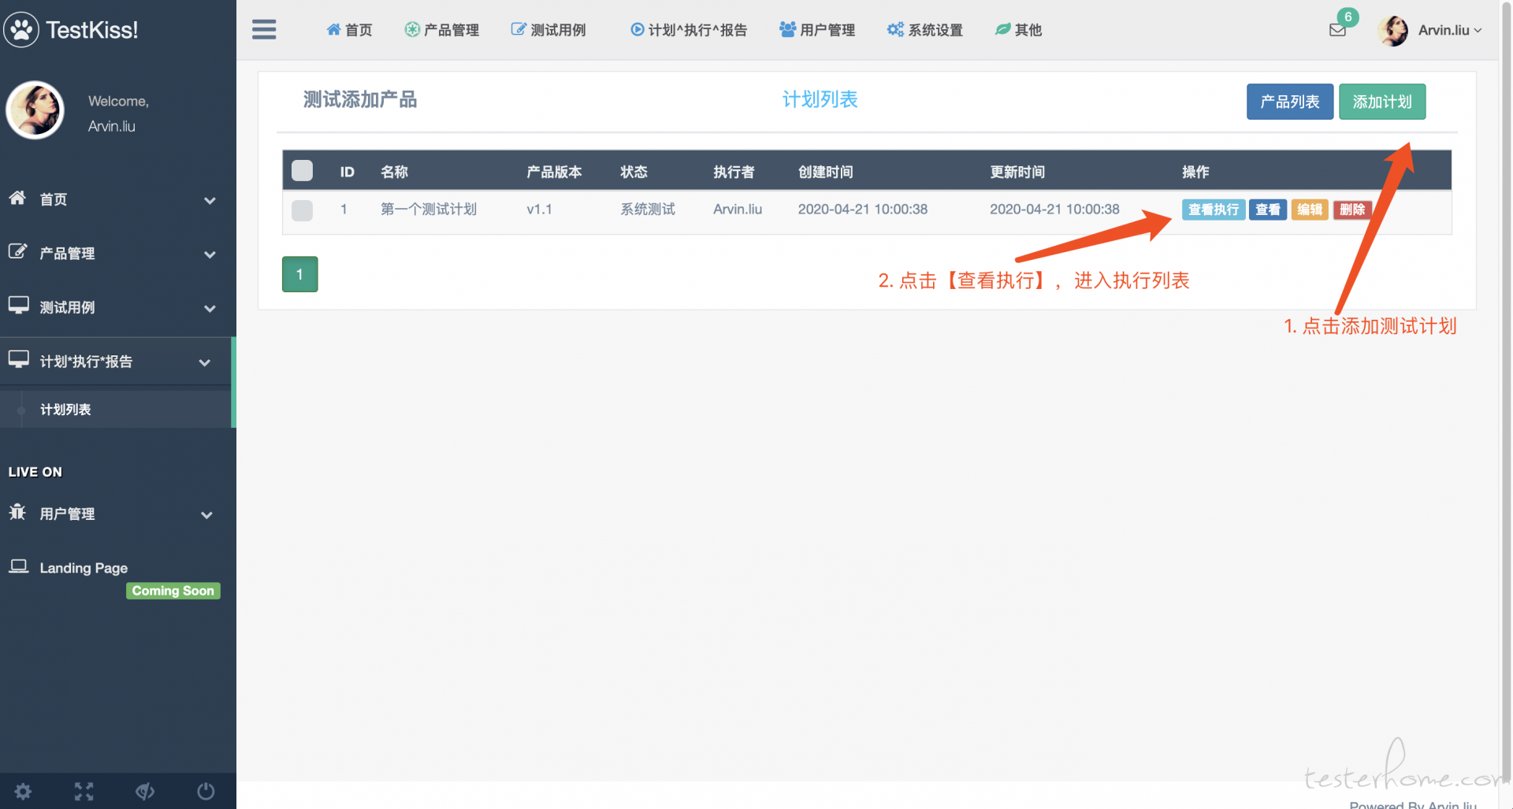The height and width of the screenshot is (809, 1513).
Task: Go to page 1 in pagination
Action: pos(300,274)
